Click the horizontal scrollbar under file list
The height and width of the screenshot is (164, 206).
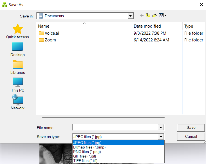click(x=103, y=118)
